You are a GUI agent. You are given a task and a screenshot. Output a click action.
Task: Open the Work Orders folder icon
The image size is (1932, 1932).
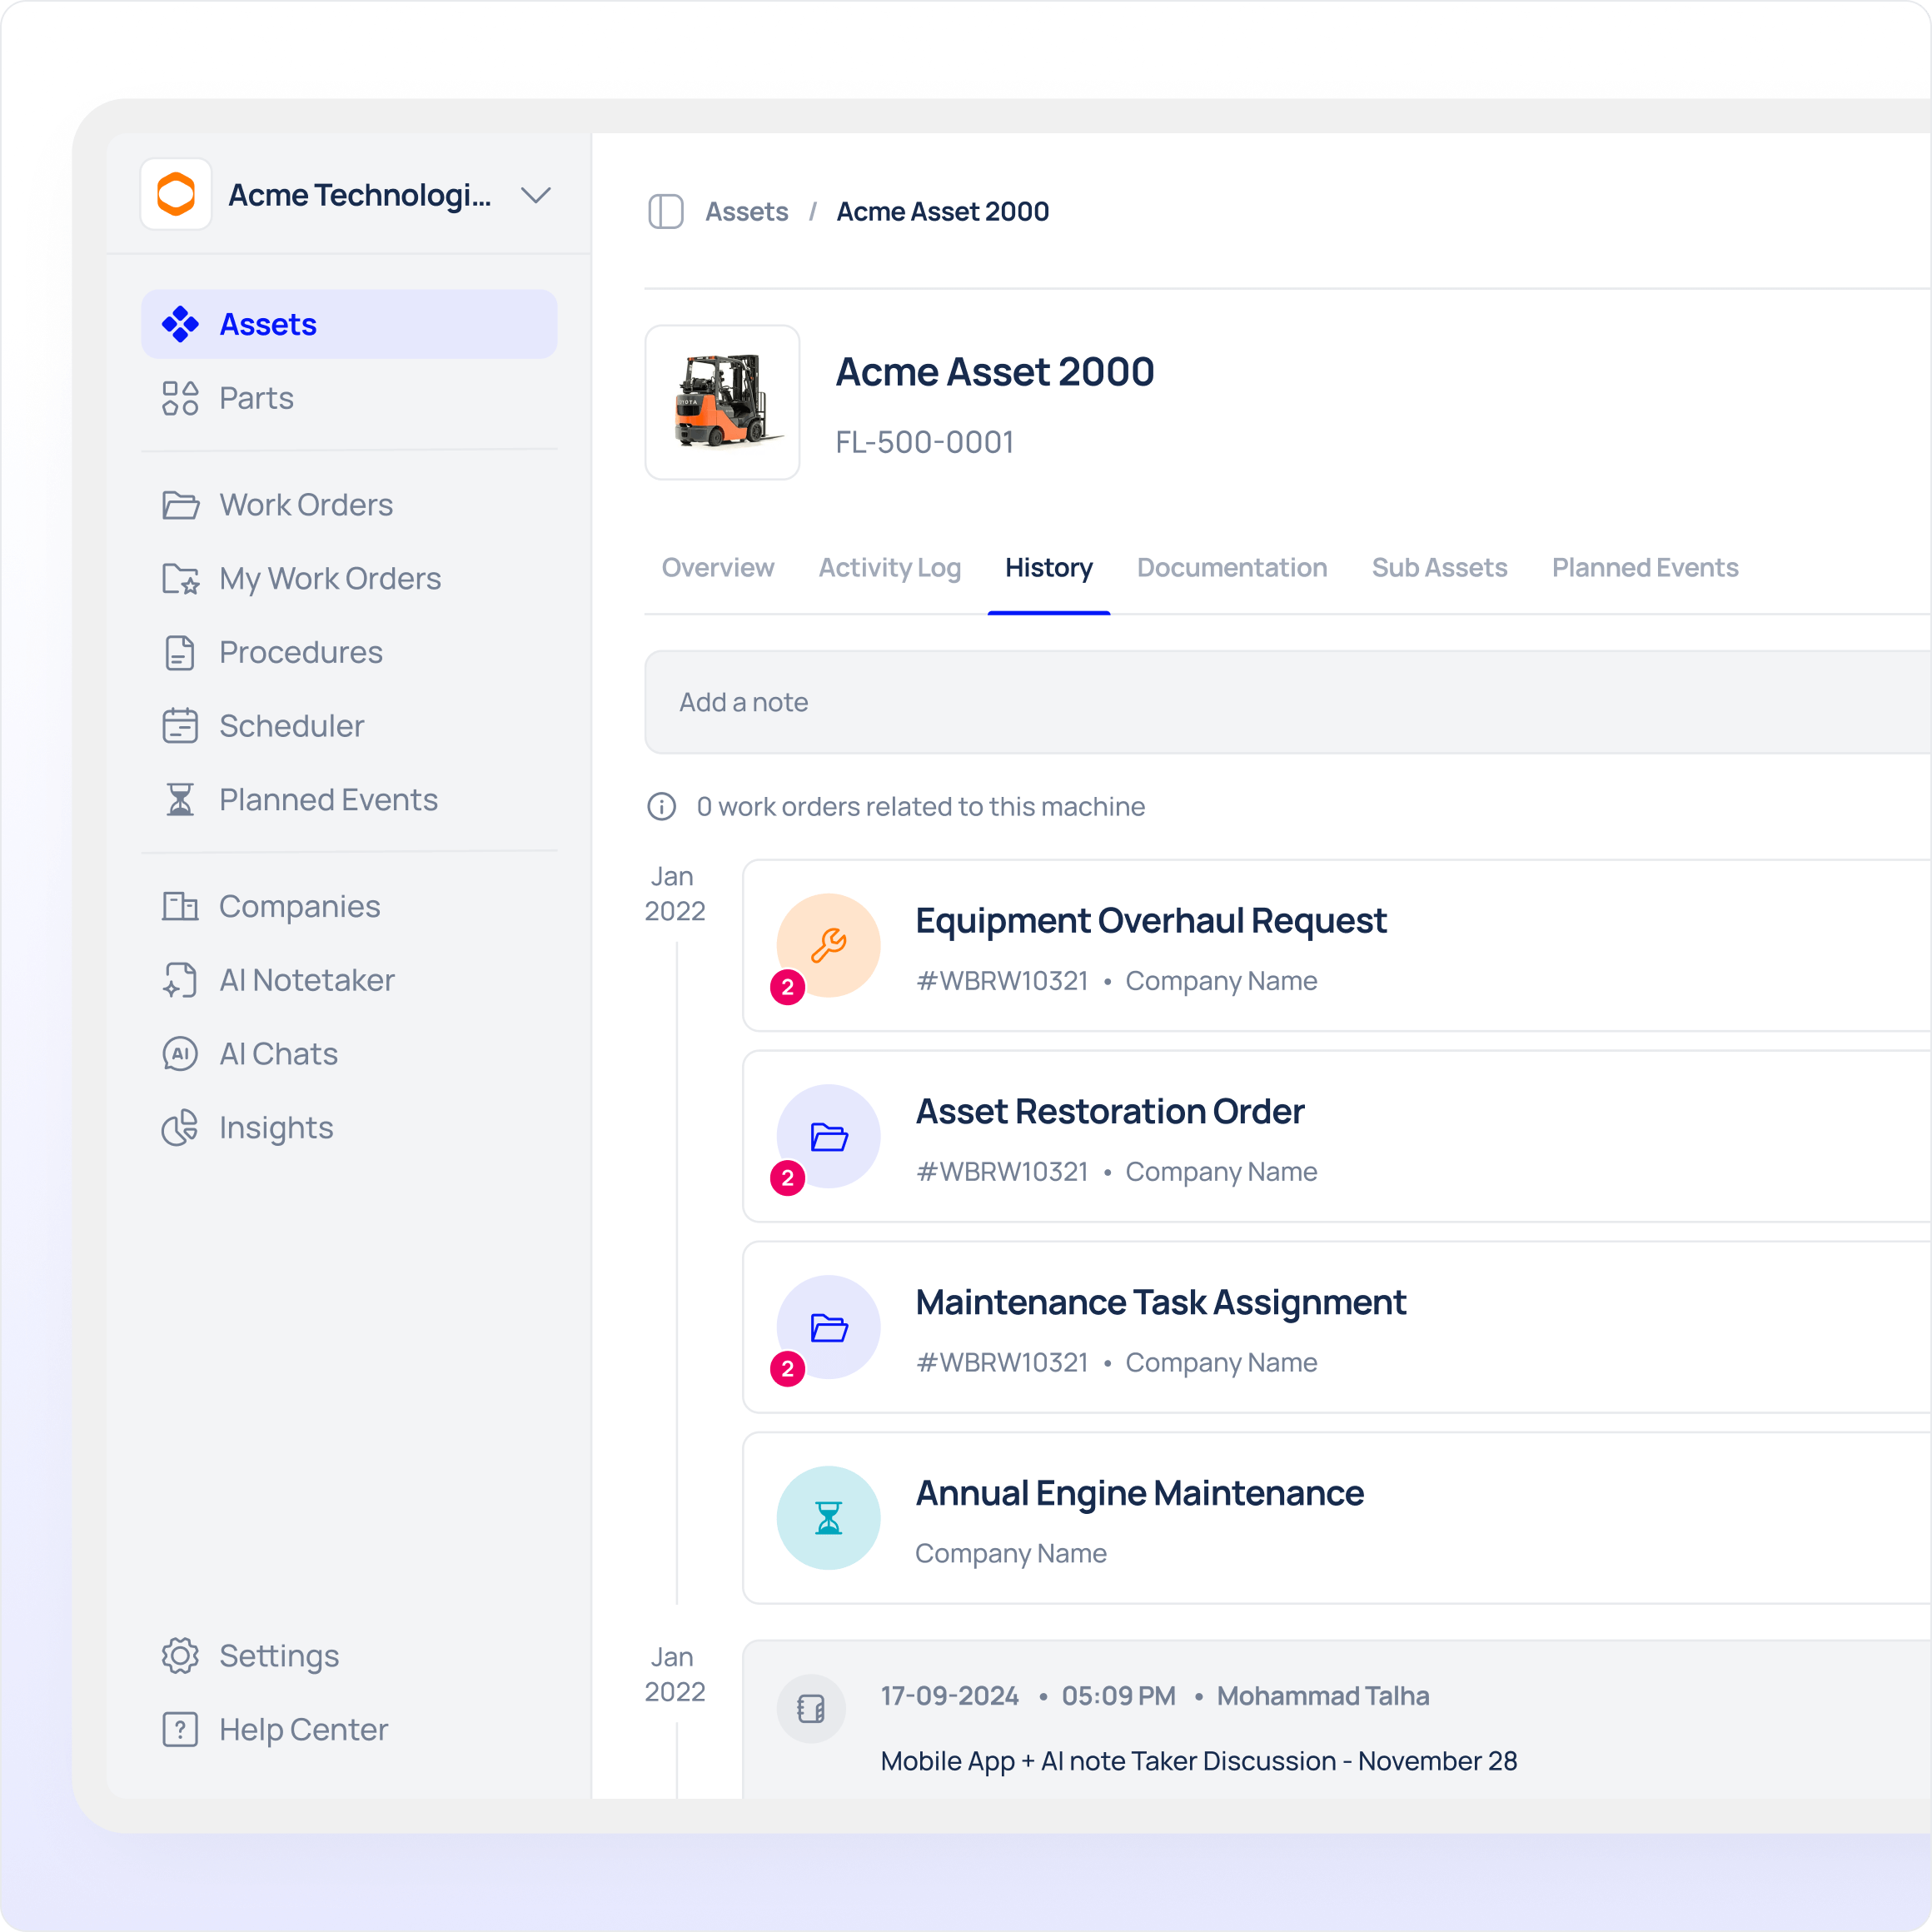pyautogui.click(x=180, y=505)
